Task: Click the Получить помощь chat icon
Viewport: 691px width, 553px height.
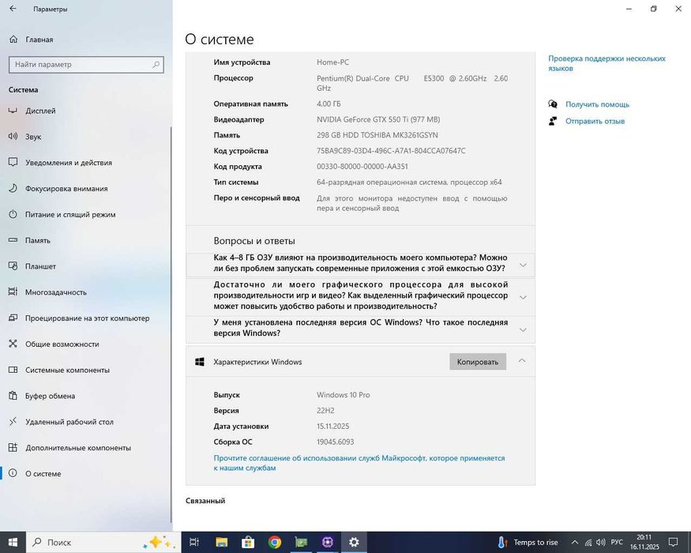Action: pyautogui.click(x=553, y=104)
